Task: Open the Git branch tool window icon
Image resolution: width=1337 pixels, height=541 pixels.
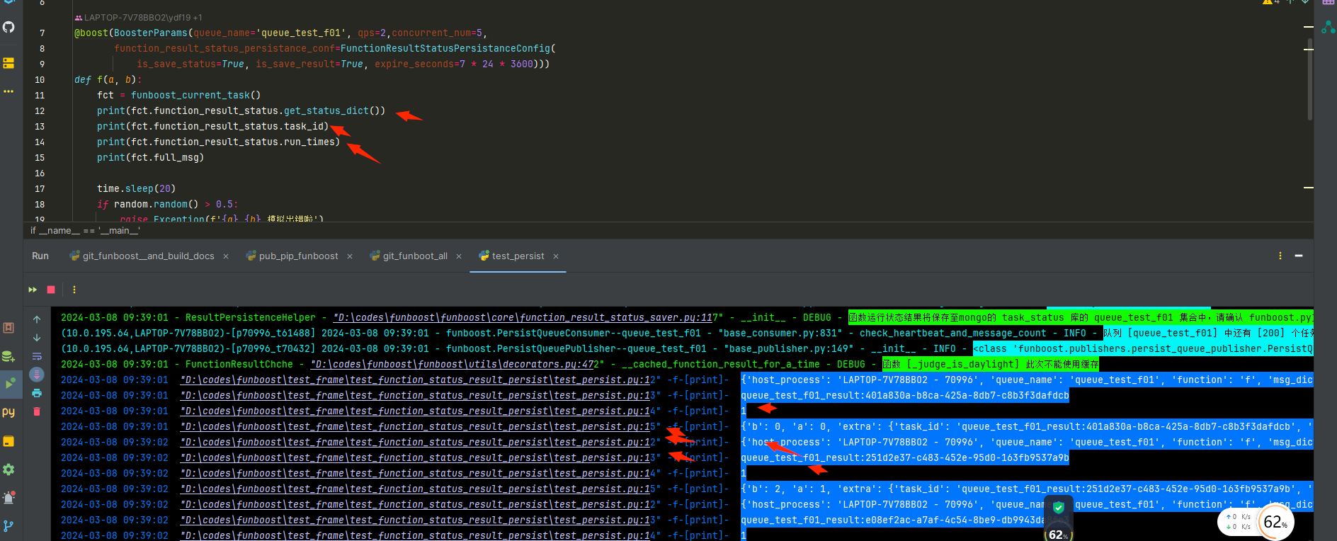Action: click(x=8, y=526)
